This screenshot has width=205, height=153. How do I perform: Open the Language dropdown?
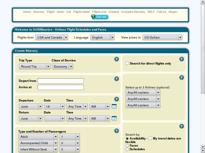(x=102, y=37)
